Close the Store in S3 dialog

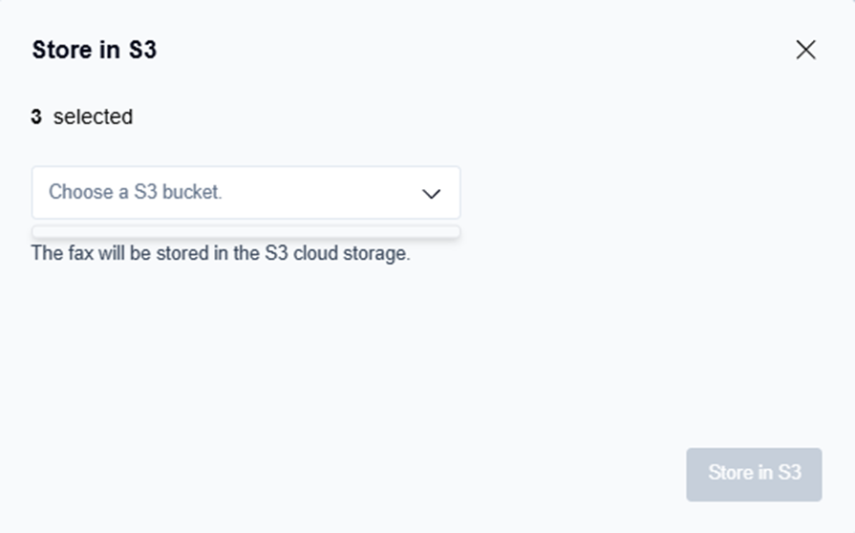point(805,51)
